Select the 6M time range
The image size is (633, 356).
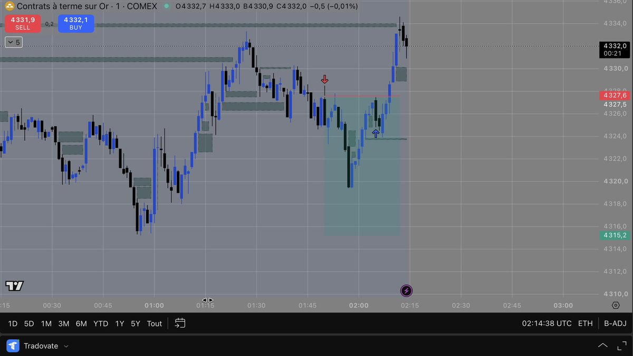coord(81,323)
